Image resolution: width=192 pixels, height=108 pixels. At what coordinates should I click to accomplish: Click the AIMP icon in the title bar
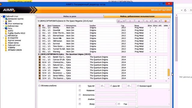[x=1, y=4]
